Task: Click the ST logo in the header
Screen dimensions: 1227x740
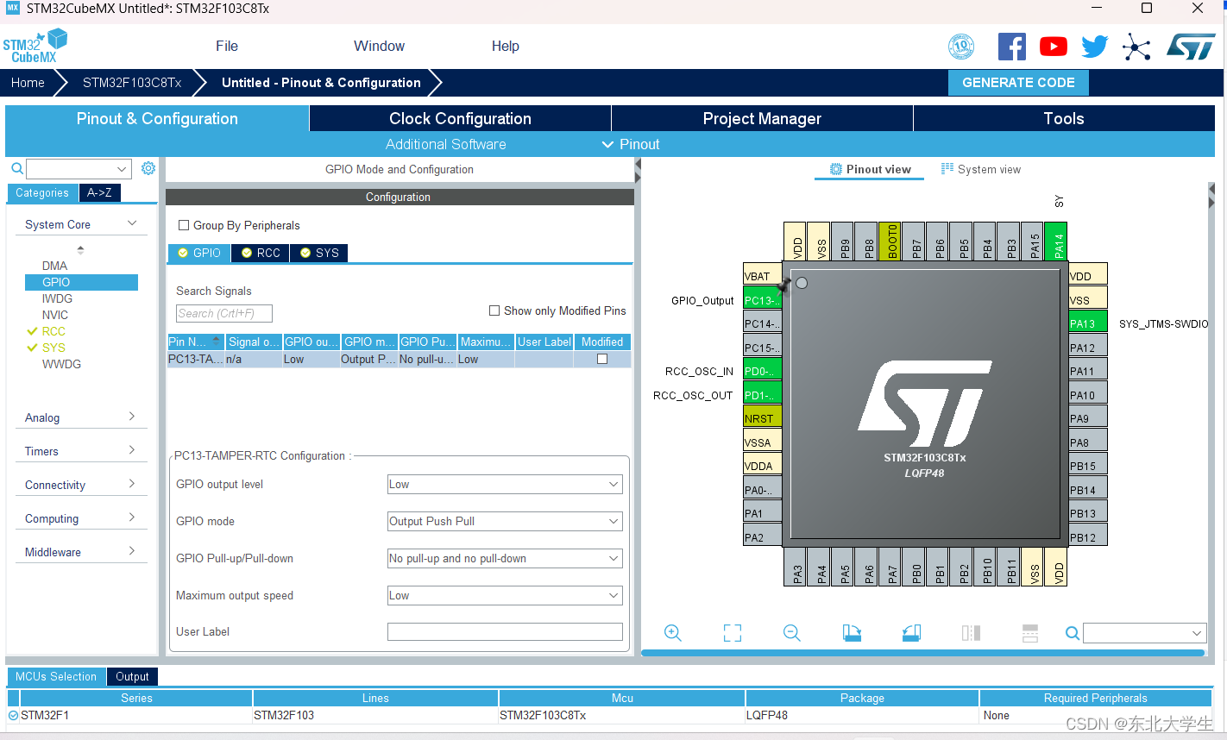Action: (1191, 47)
